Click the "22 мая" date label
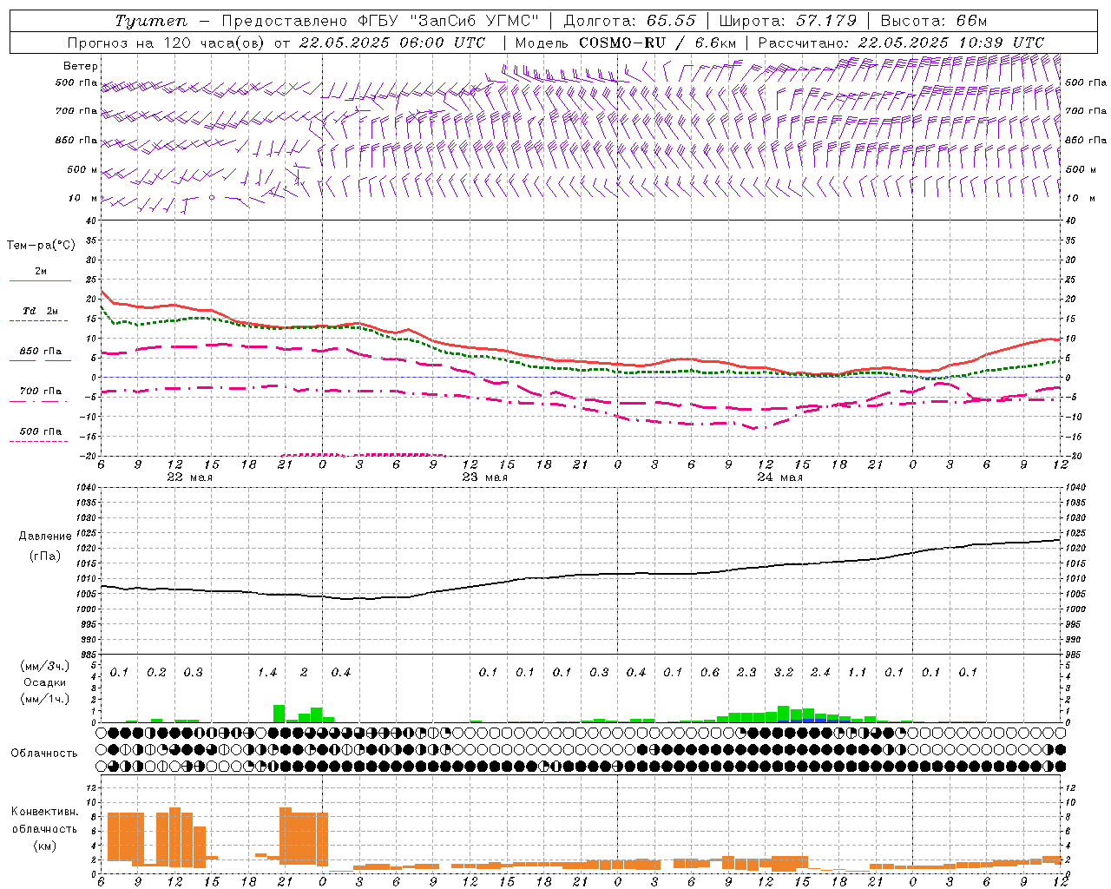Image resolution: width=1111 pixels, height=889 pixels. 189,477
